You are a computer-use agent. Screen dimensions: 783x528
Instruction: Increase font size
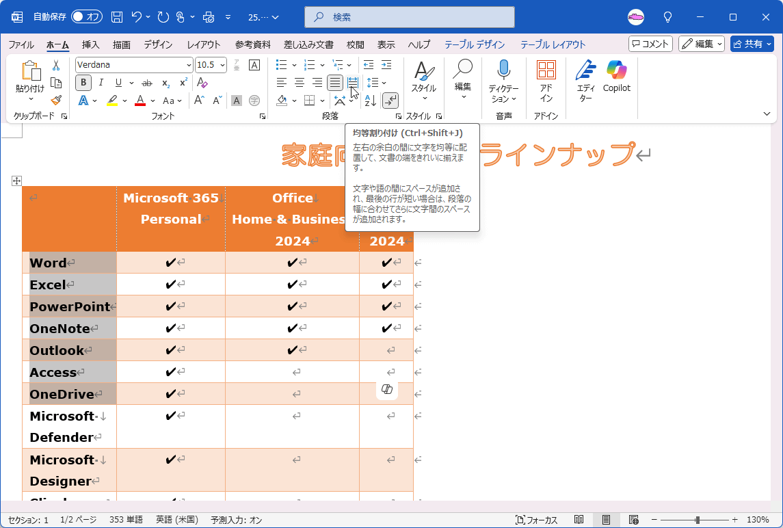tap(199, 101)
